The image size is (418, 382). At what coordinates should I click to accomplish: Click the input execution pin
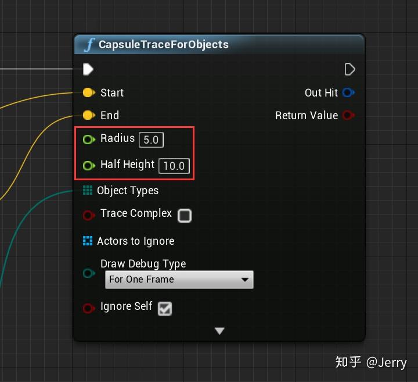click(x=88, y=69)
